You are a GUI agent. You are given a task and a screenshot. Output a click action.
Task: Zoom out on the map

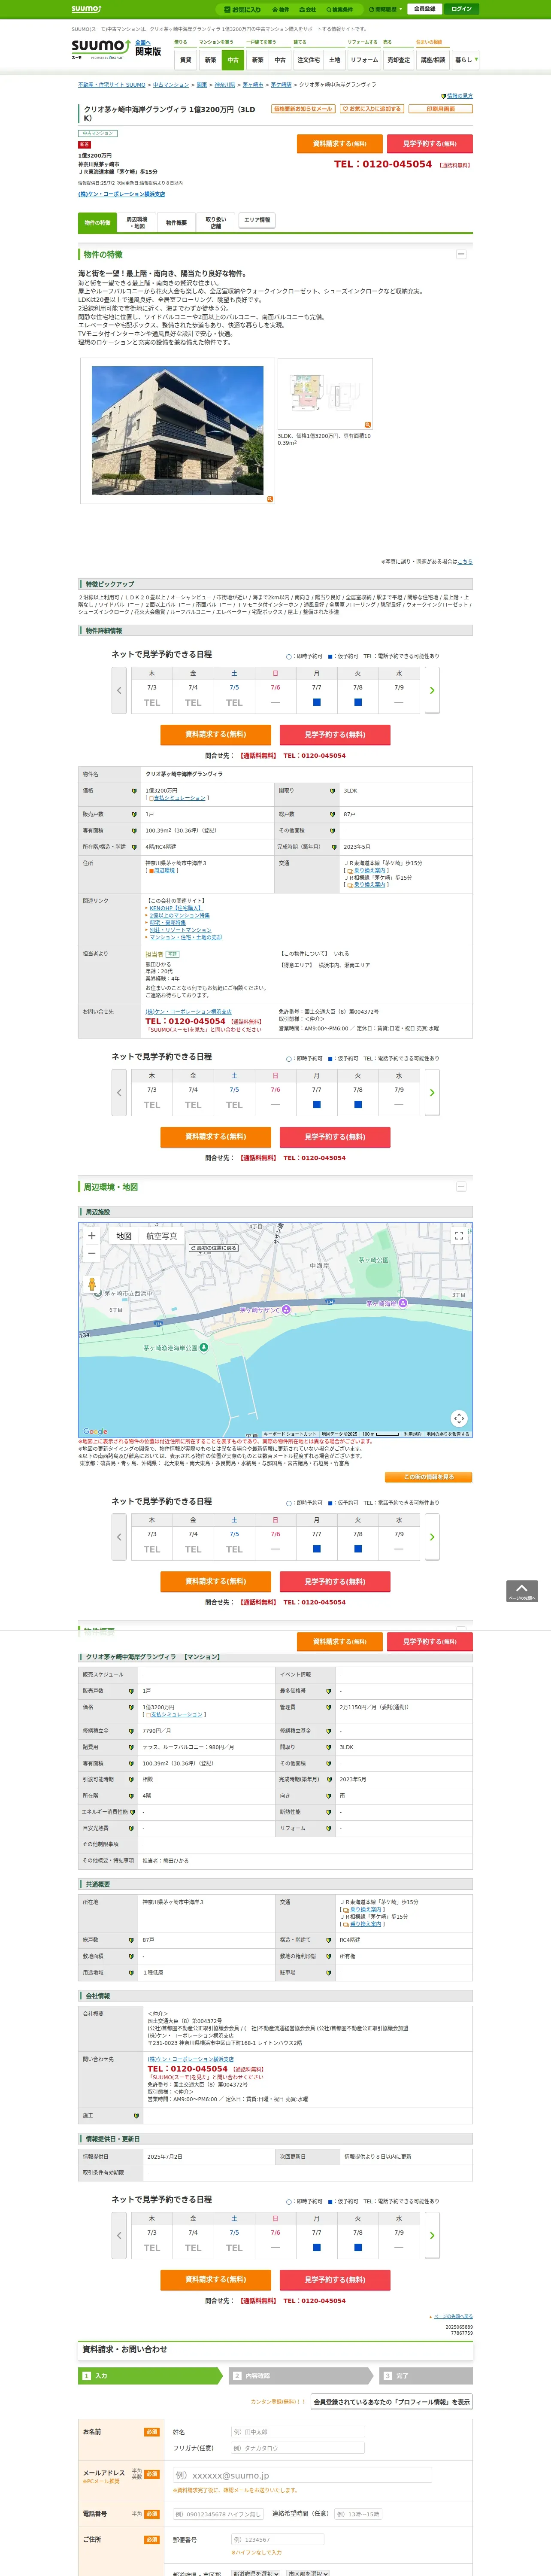coord(92,1253)
